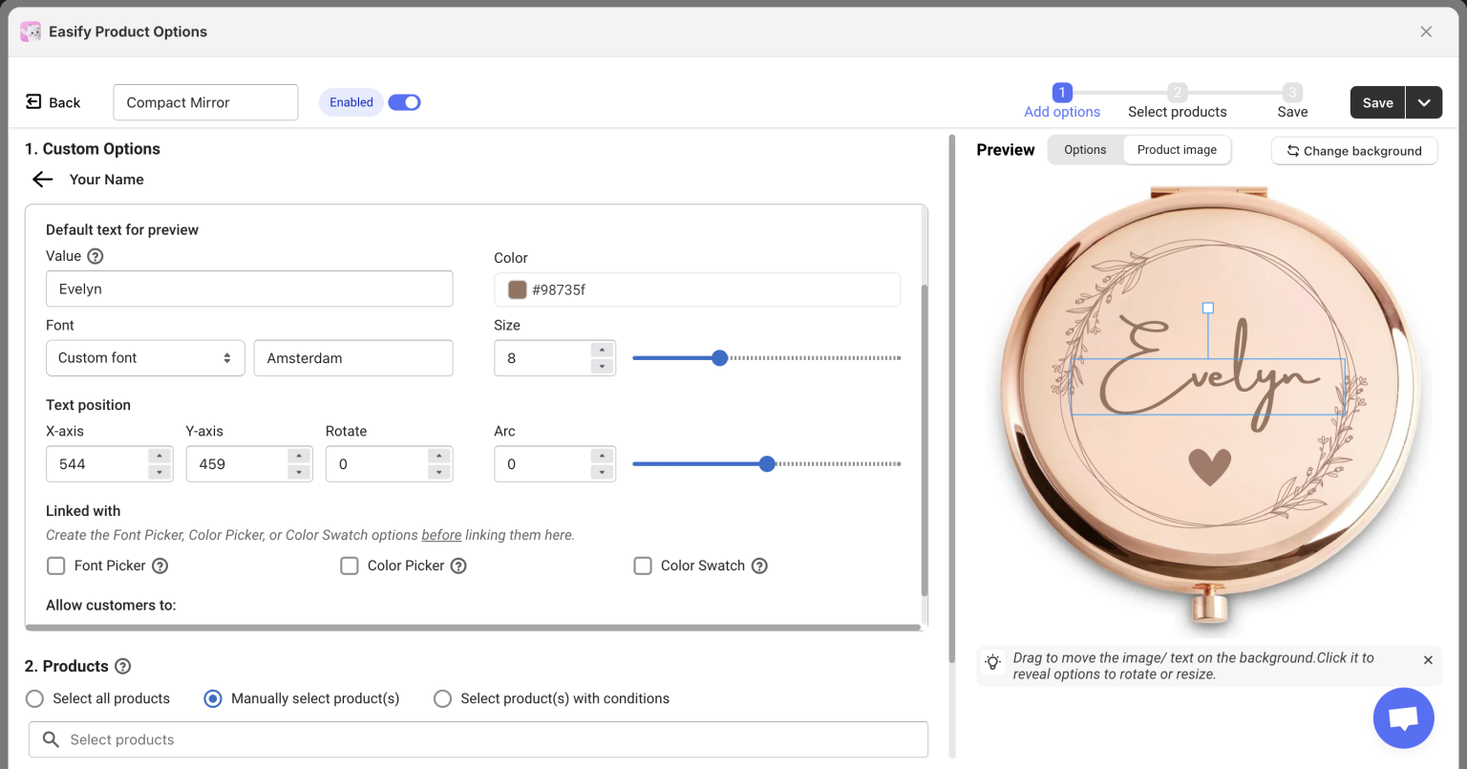The image size is (1467, 769).
Task: Click the help icon next to Value
Action: click(x=95, y=256)
